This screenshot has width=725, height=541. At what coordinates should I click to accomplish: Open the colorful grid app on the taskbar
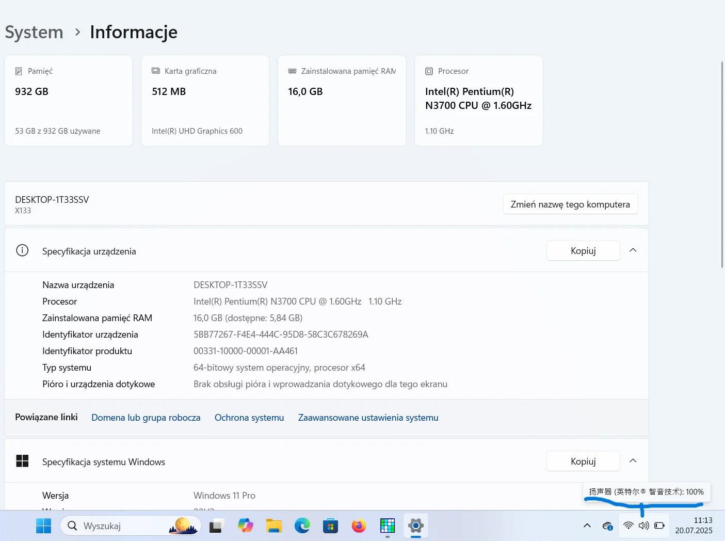(x=388, y=526)
